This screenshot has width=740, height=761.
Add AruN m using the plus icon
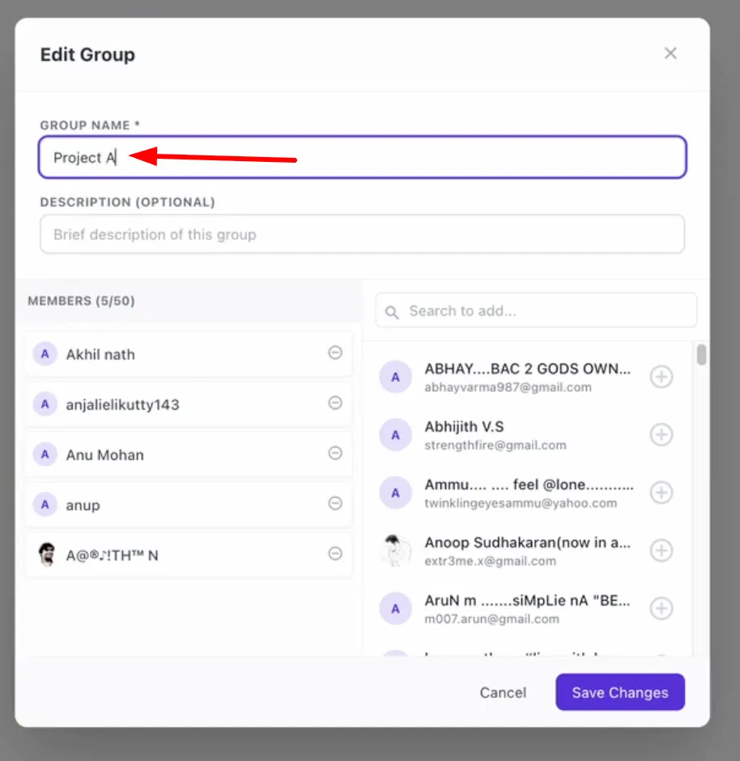click(x=661, y=608)
